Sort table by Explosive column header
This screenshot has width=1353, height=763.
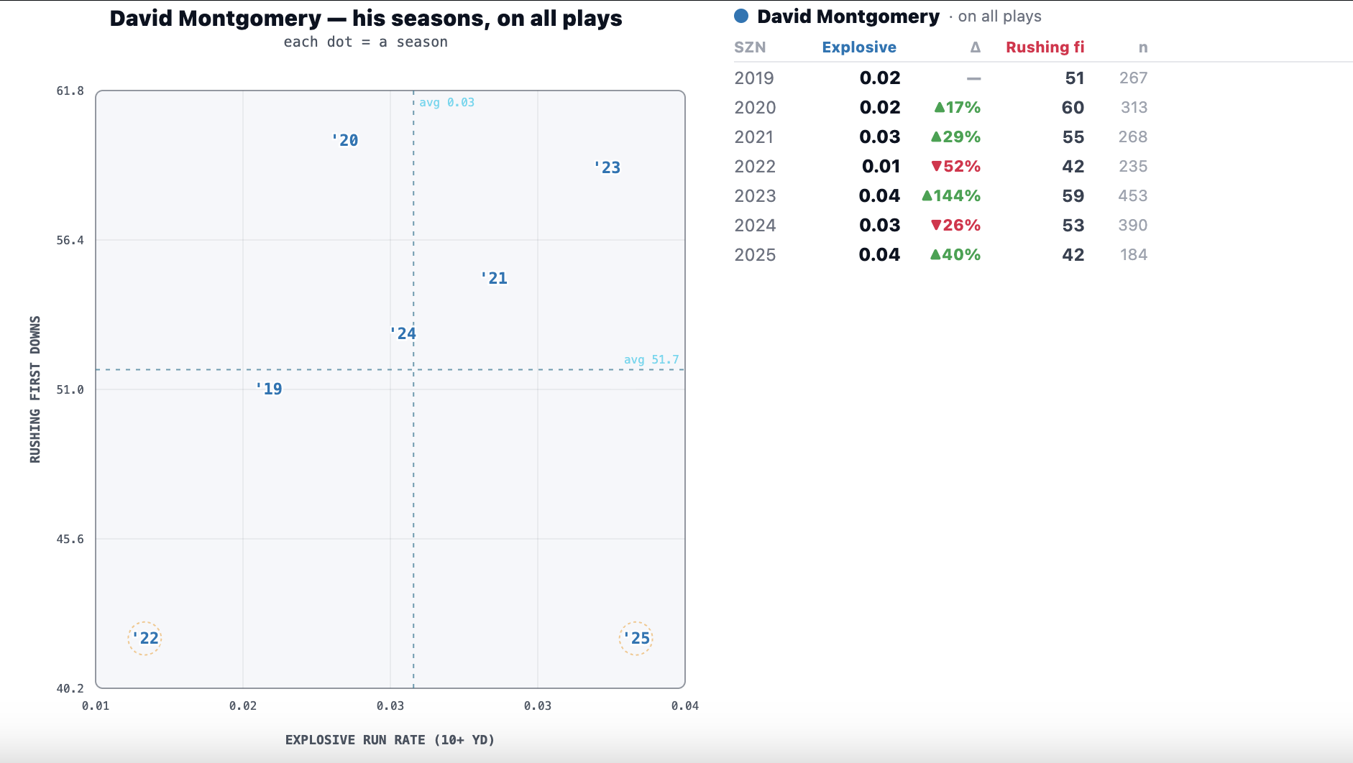point(859,47)
